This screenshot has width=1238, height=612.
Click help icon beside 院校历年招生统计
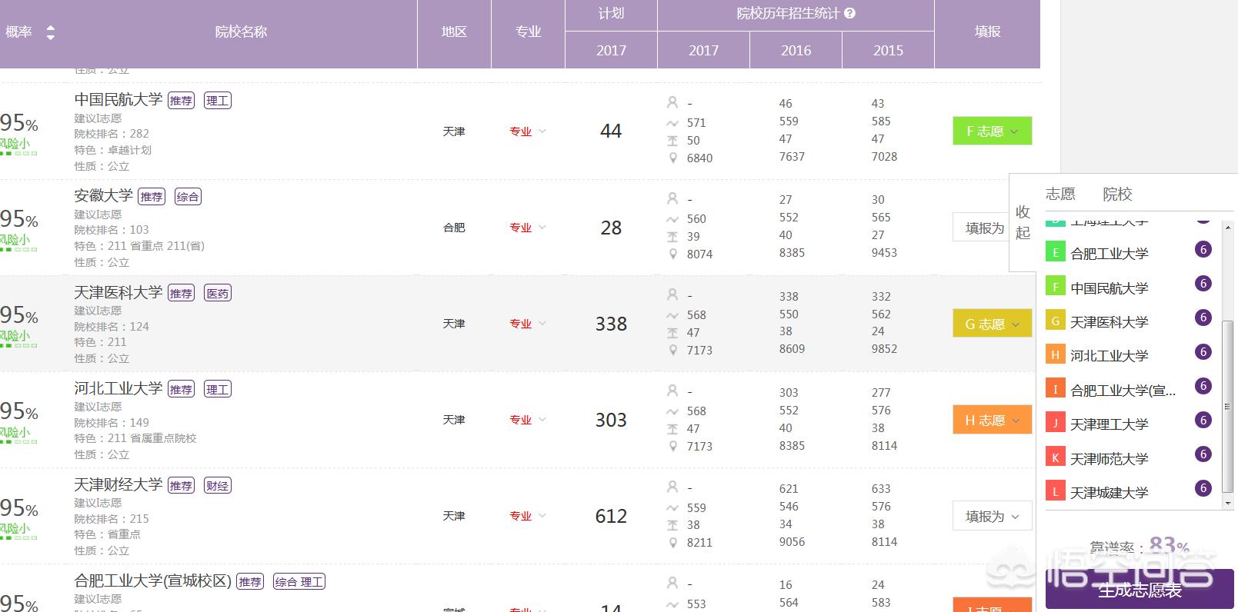pyautogui.click(x=849, y=13)
